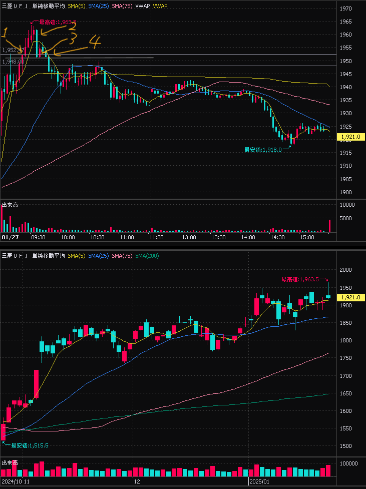Click the 10:30 time label
Image resolution: width=366 pixels, height=489 pixels.
pos(97,237)
